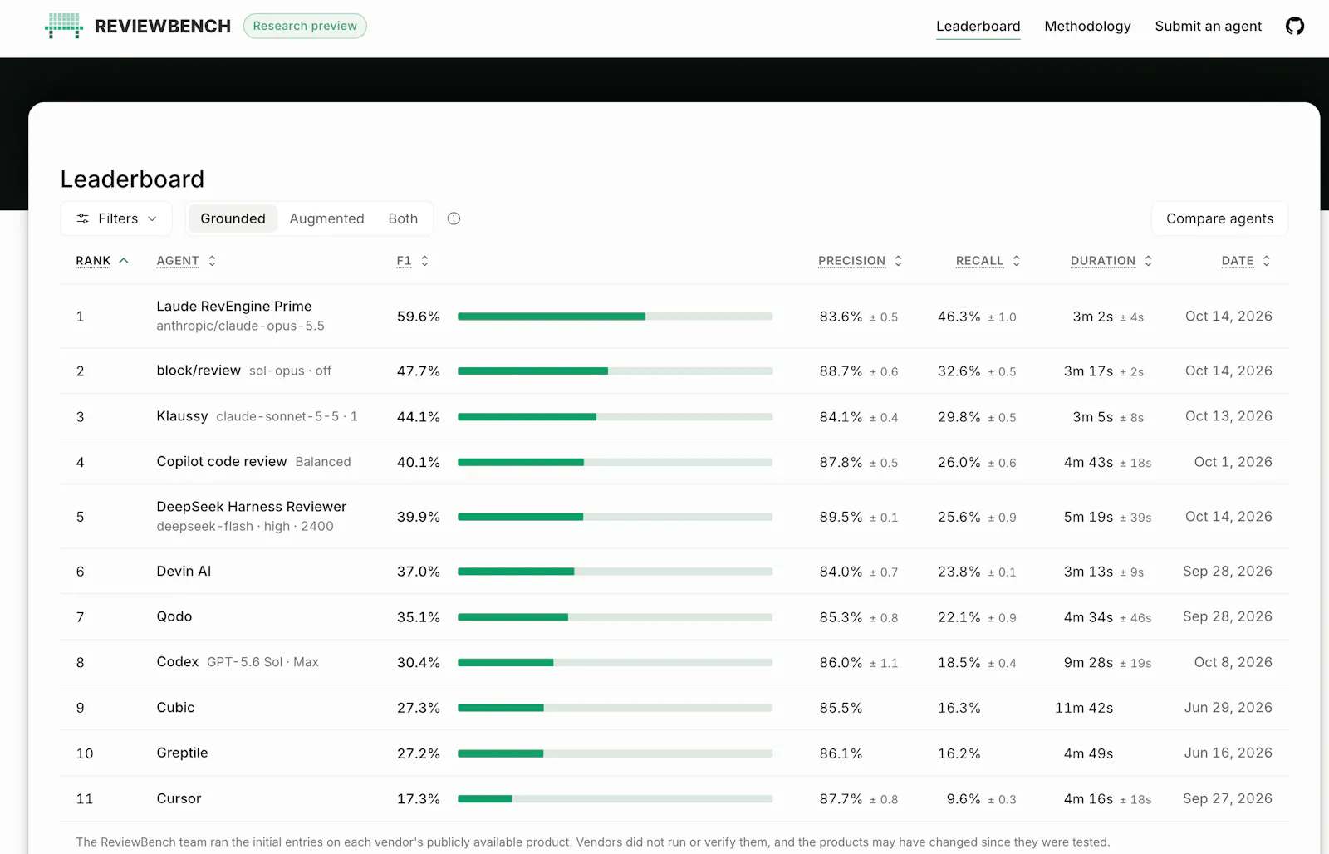Sort by the F1 column arrows icon

pyautogui.click(x=424, y=261)
